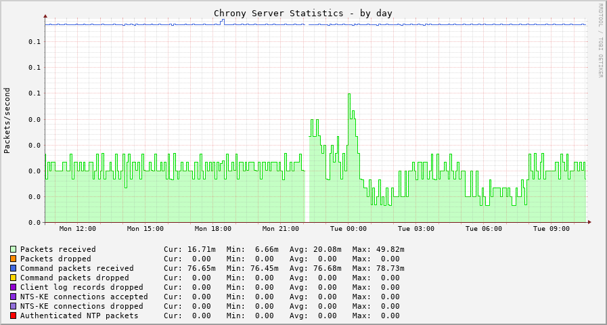Screen dimensions: 607x325
Task: Click the Packets dropped orange legend swatch
Action: (13, 259)
